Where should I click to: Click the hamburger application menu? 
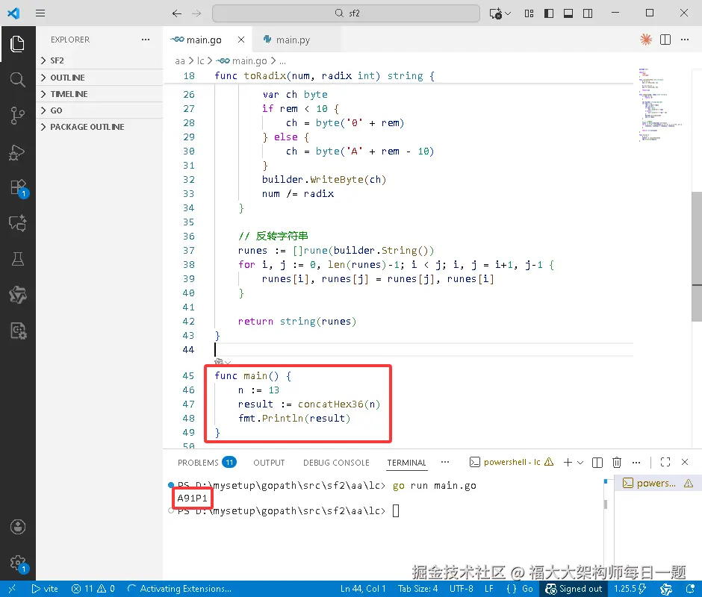40,13
